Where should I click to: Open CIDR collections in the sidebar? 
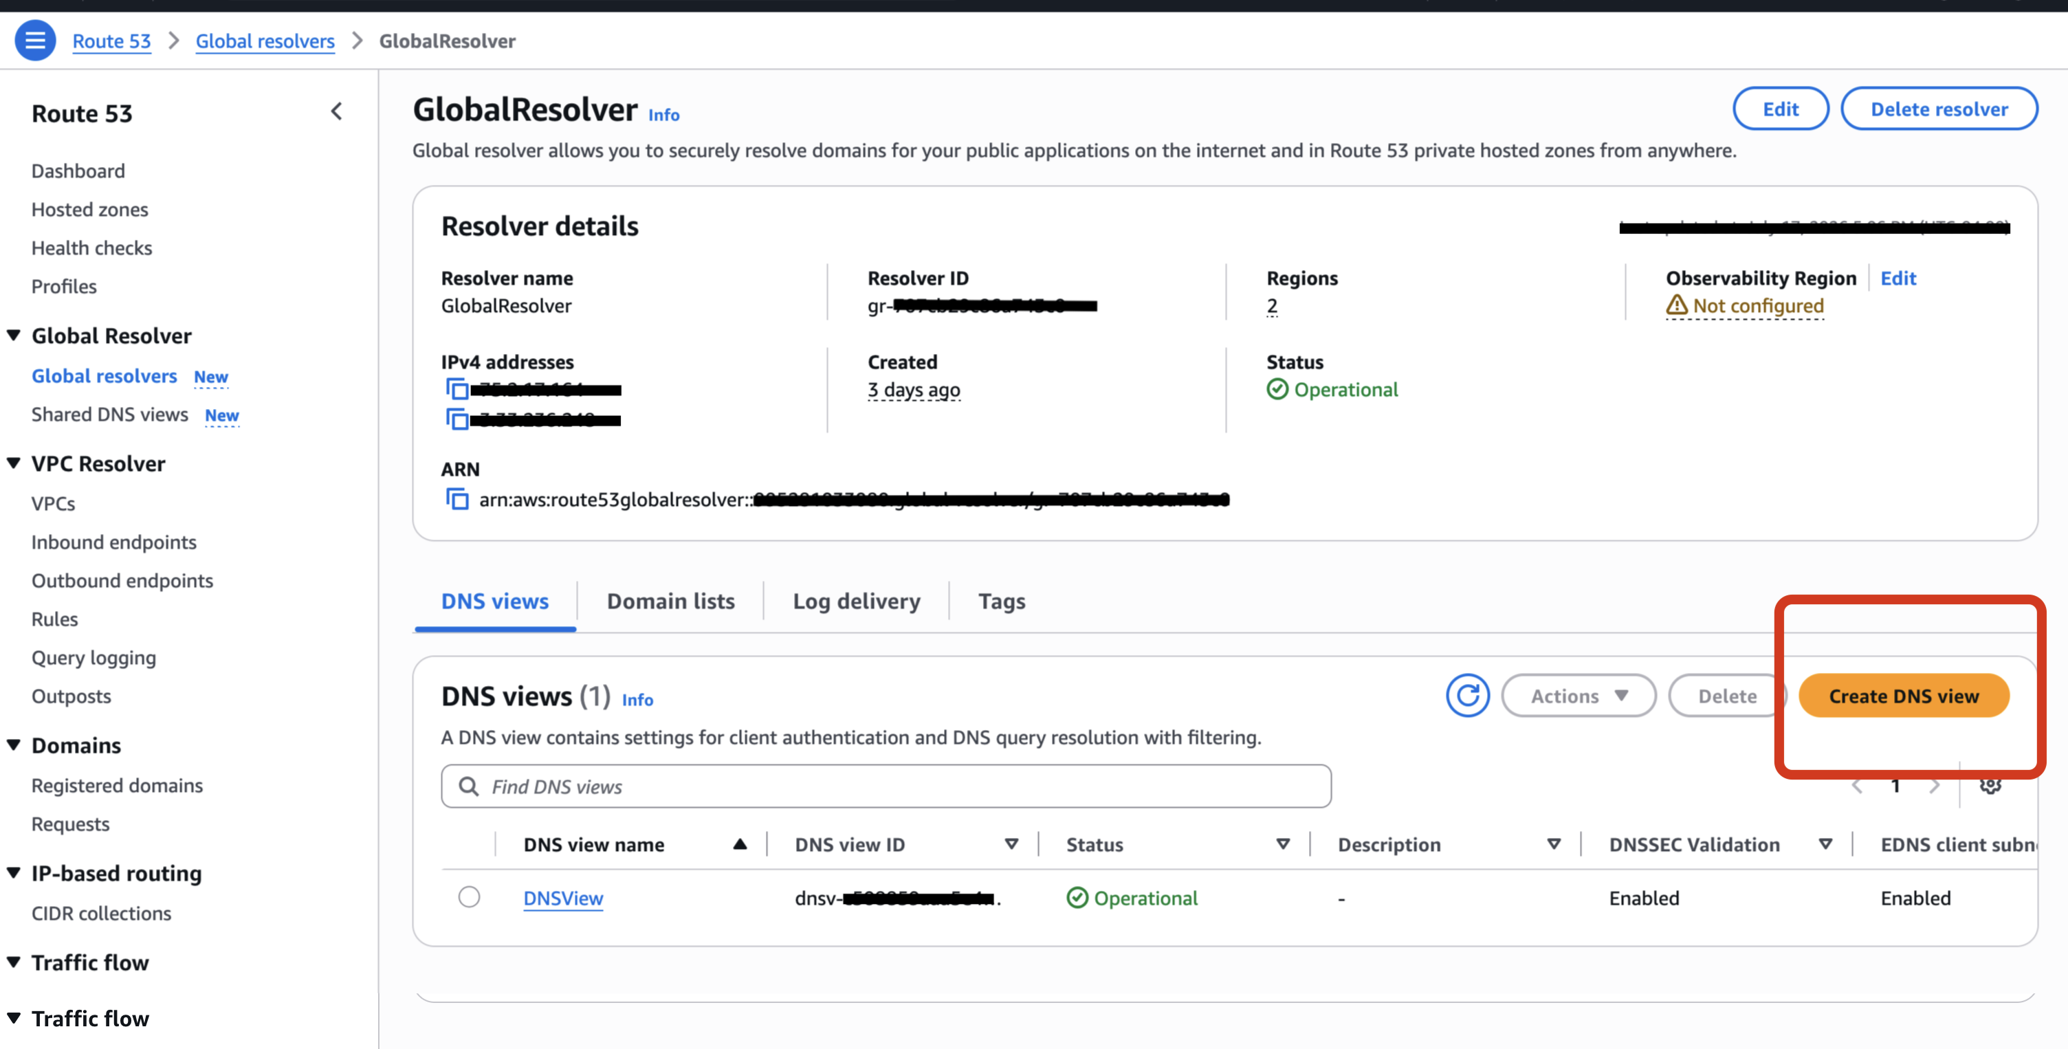coord(101,914)
